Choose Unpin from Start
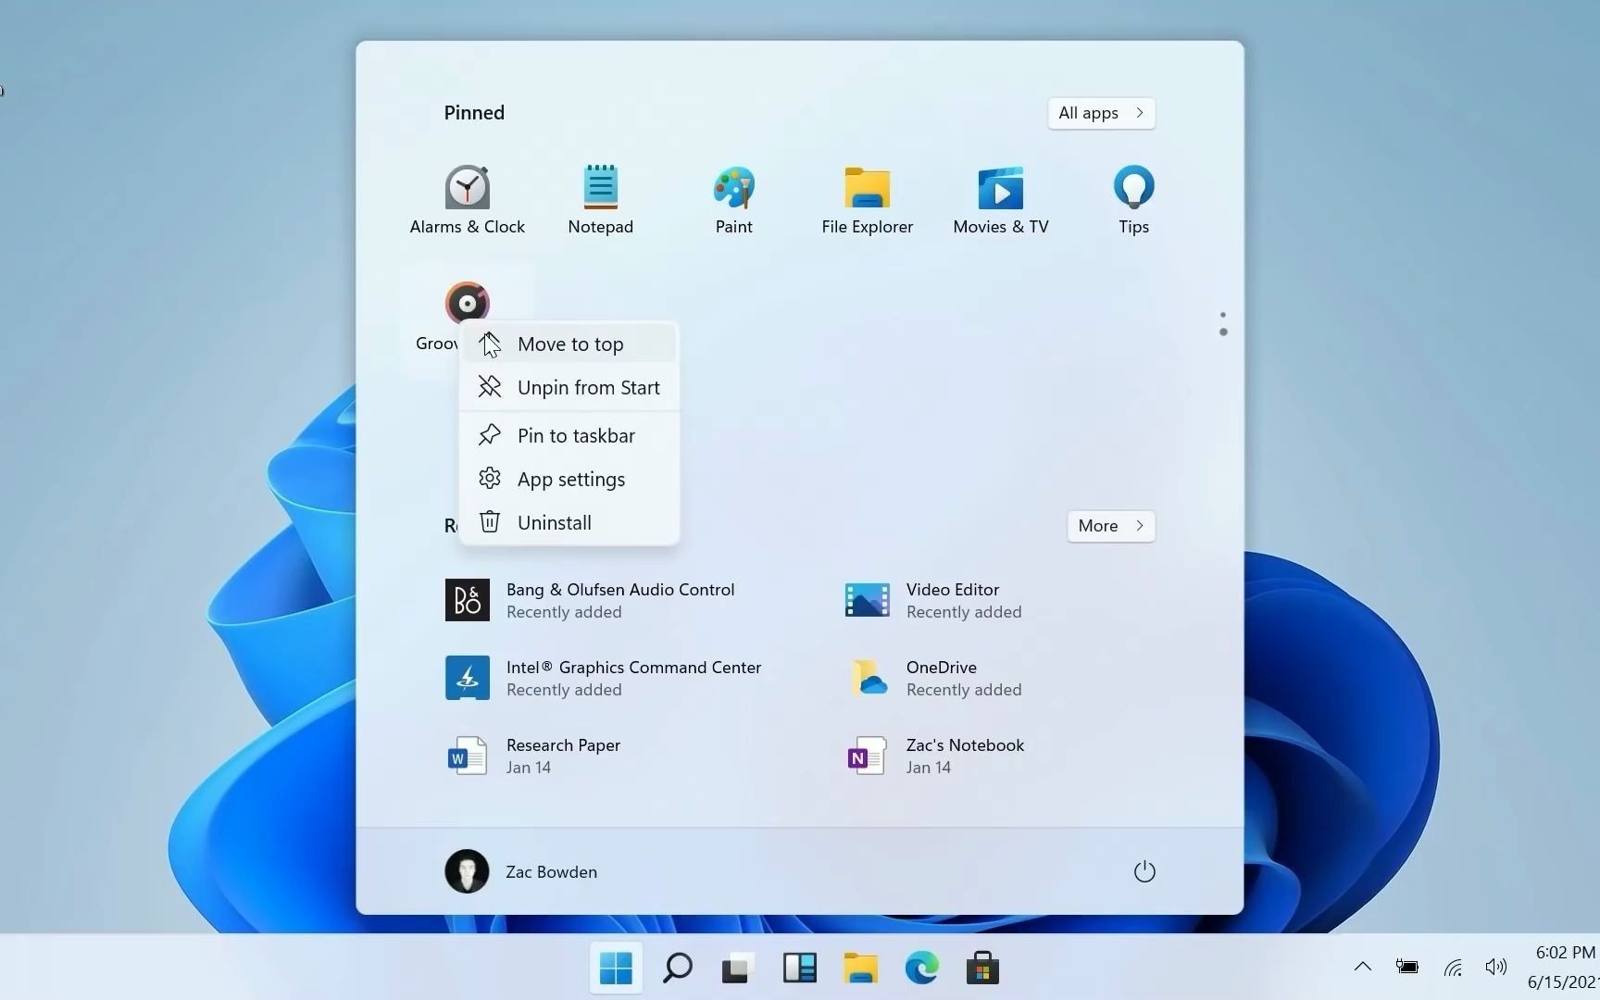The image size is (1600, 1000). click(x=569, y=387)
